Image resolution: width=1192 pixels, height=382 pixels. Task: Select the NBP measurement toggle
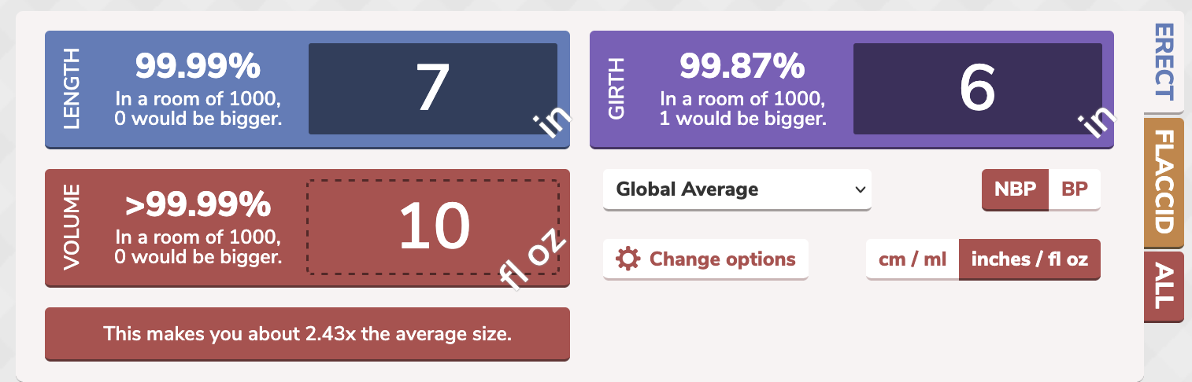(x=1015, y=189)
